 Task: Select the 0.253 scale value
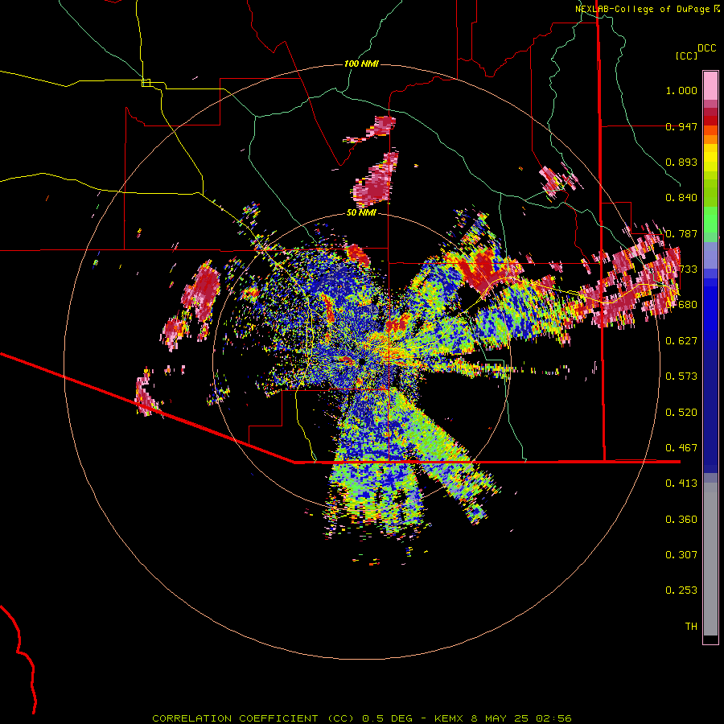click(681, 590)
